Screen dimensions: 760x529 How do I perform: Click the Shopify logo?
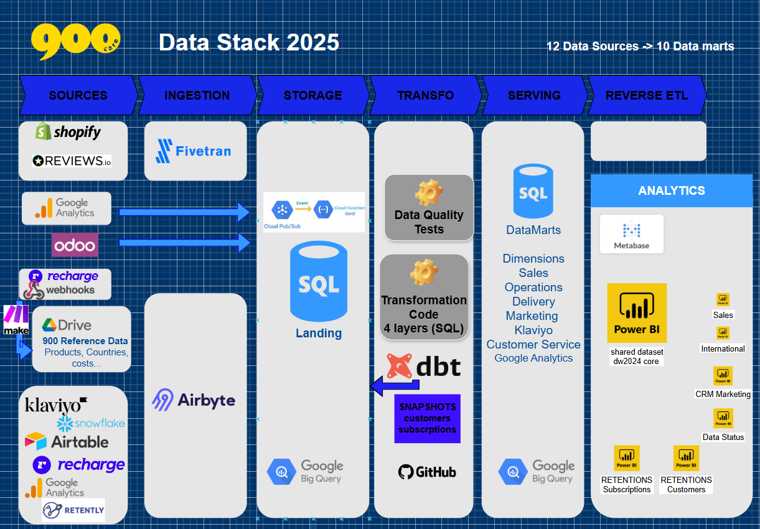click(x=68, y=131)
